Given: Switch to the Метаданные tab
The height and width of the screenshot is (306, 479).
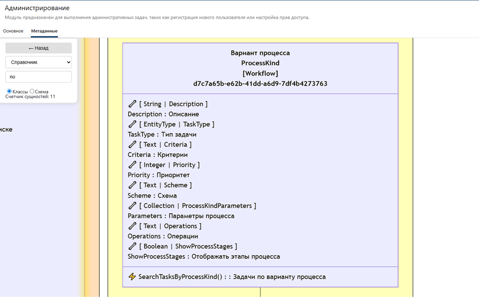Looking at the screenshot, I should click(44, 31).
